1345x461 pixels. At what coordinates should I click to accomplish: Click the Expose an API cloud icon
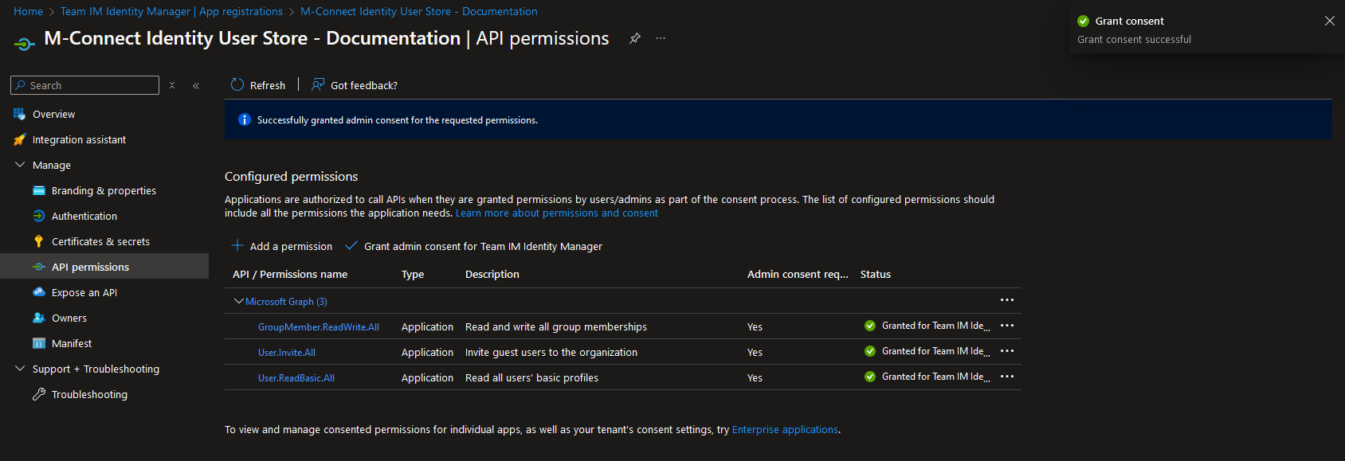coord(38,292)
